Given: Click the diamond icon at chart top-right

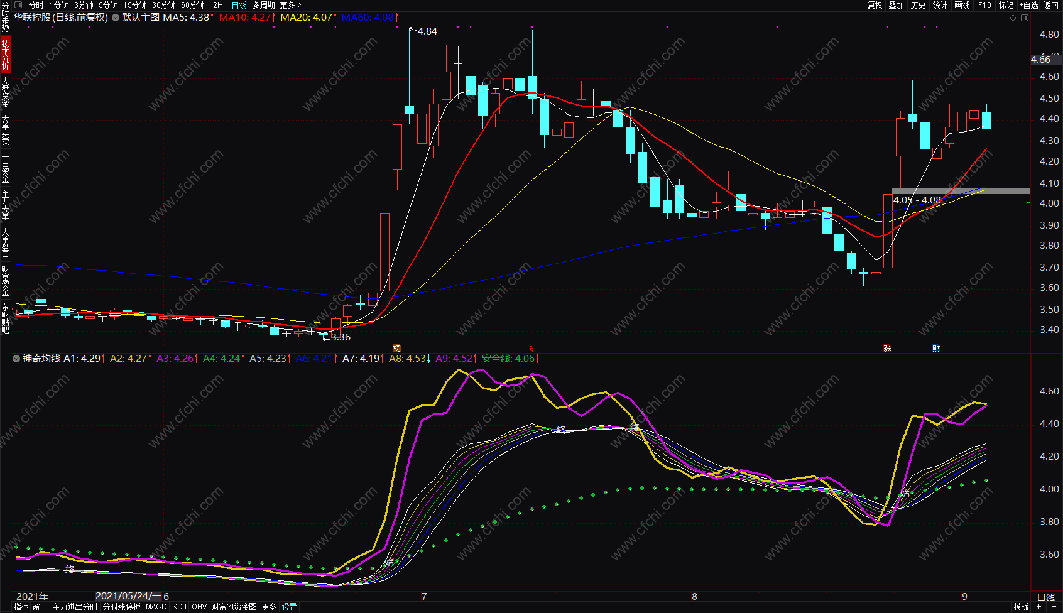Looking at the screenshot, I should point(1013,18).
